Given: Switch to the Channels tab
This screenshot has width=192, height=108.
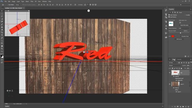Looking at the screenshot, I should pos(179,59).
